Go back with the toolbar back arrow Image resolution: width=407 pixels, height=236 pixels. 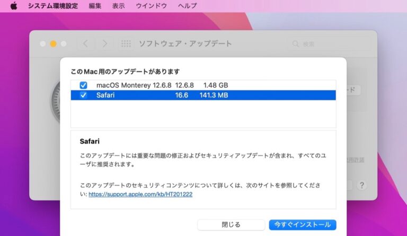(86, 43)
